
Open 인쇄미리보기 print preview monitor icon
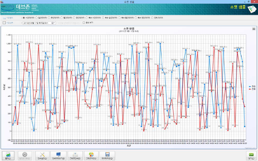58,156
